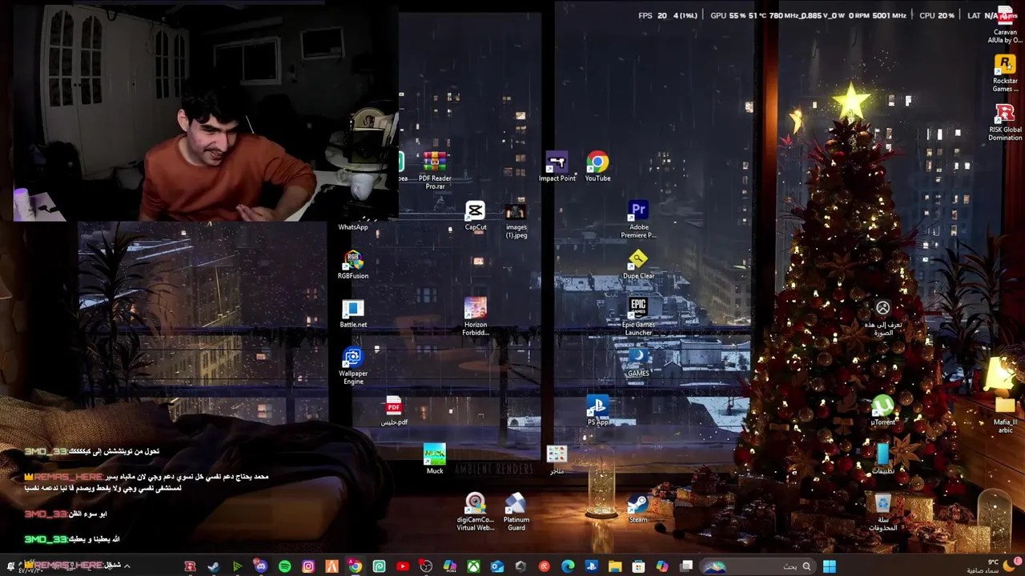Screen dimensions: 1025x576
Task: Open the Mafia_III arbic folder
Action: 1005,415
